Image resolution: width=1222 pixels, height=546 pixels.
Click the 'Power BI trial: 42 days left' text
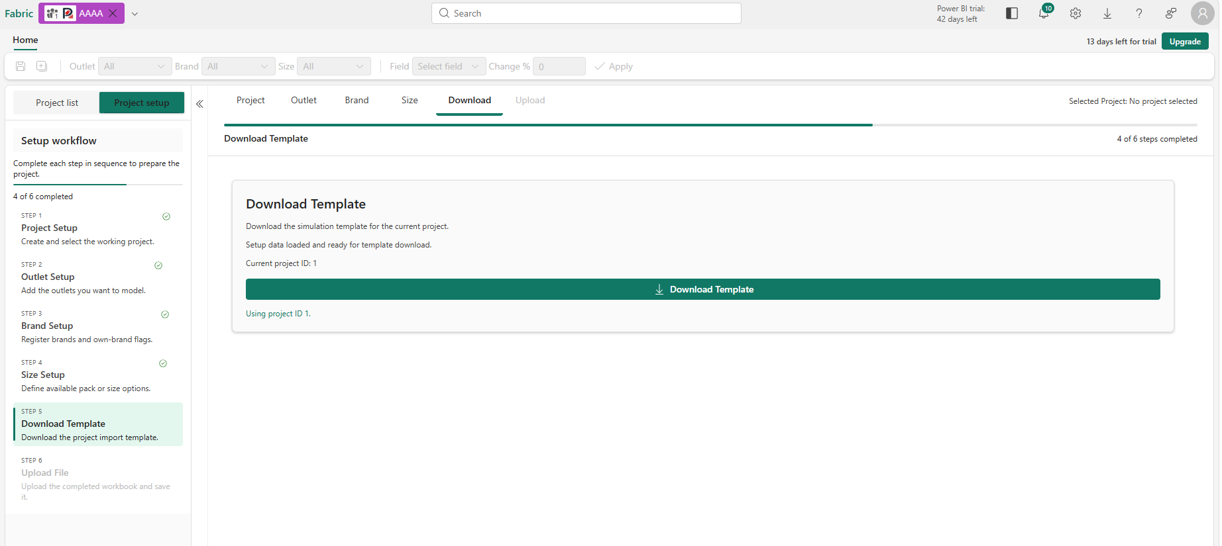pos(961,14)
